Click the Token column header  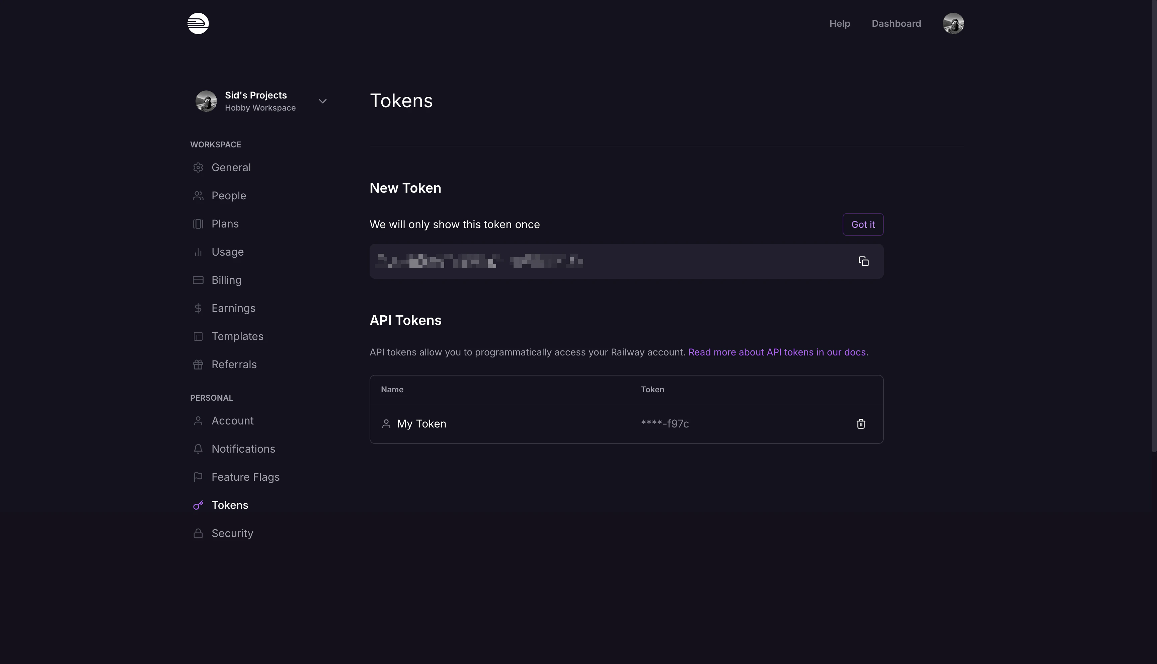[x=652, y=390]
